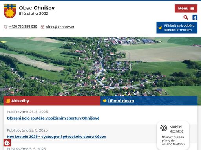Subscribe via Přihlásit se k odběru button
This screenshot has width=201, height=150.
177,28
